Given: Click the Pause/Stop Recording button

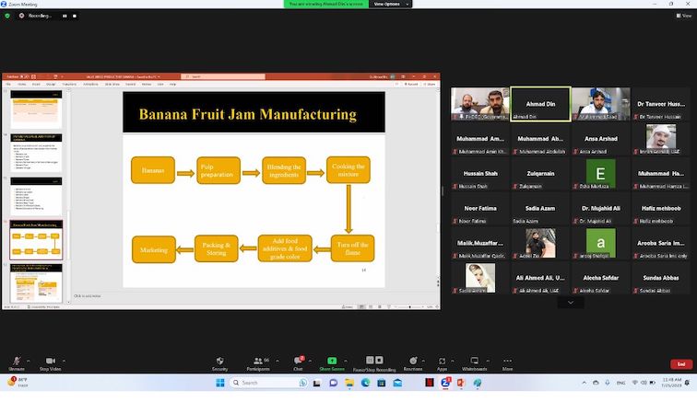Looking at the screenshot, I should pos(373,362).
